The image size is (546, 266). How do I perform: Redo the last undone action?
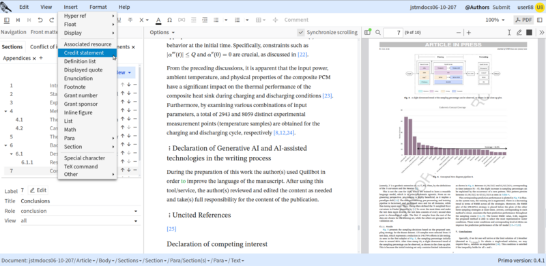click(x=51, y=20)
